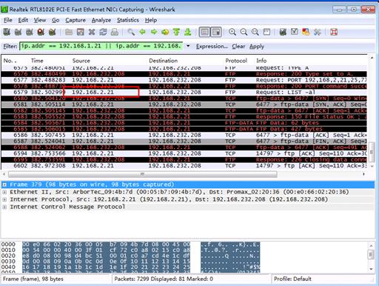Viewport: 379px width, 286px height.
Task: Open a capture file folder icon
Action: click(x=69, y=32)
